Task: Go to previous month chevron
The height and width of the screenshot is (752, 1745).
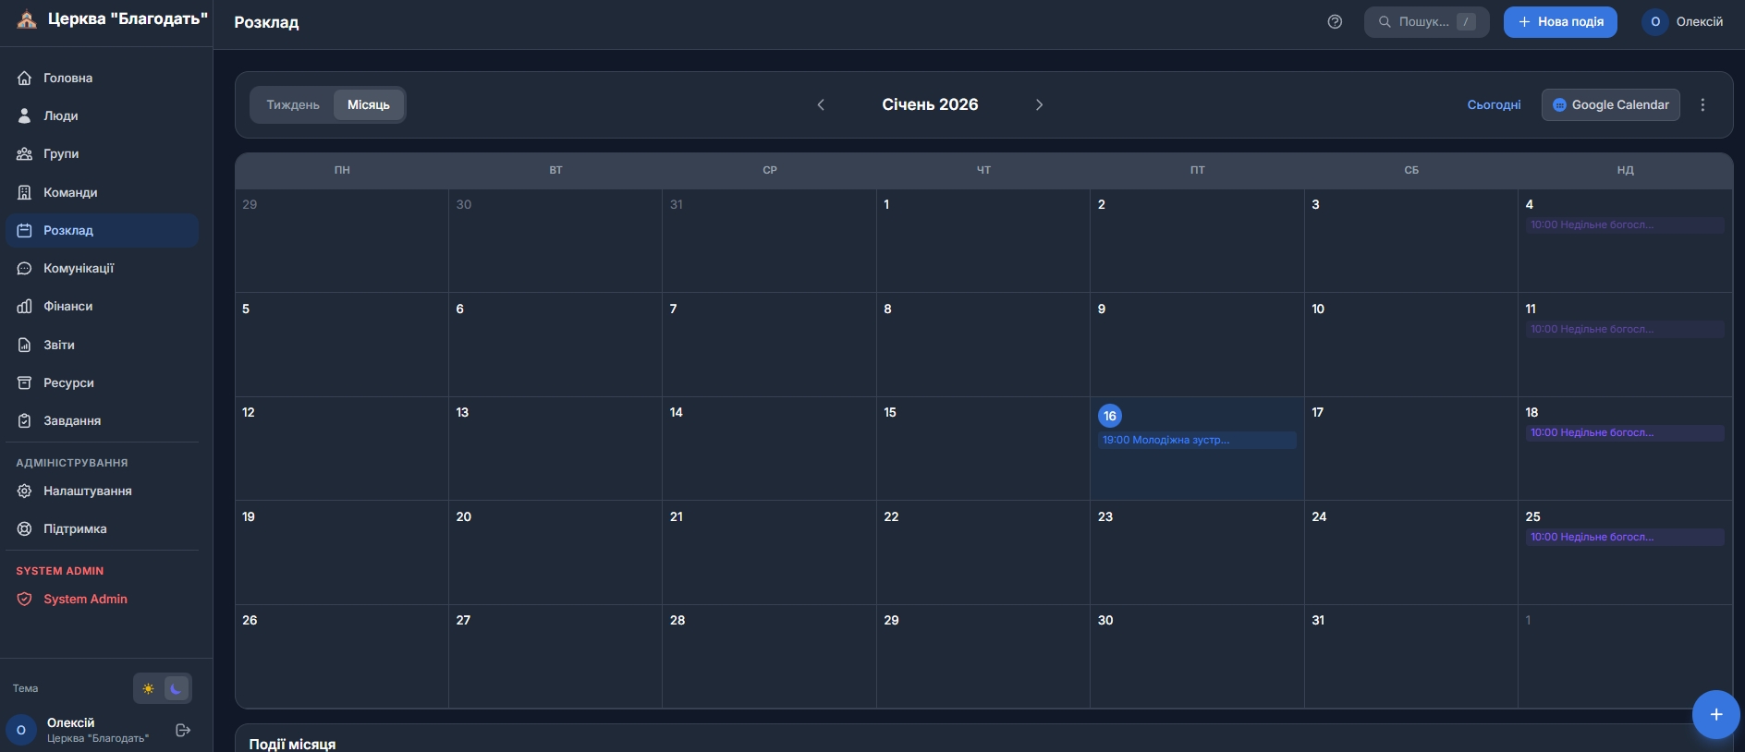Action: click(x=821, y=105)
